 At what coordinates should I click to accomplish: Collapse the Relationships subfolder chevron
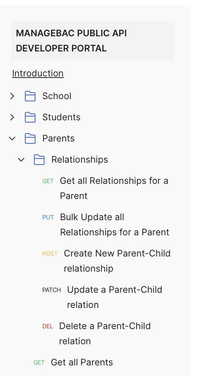(21, 160)
